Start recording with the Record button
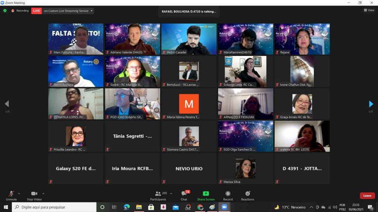Viewport: 378px width, 212px height. (x=228, y=194)
